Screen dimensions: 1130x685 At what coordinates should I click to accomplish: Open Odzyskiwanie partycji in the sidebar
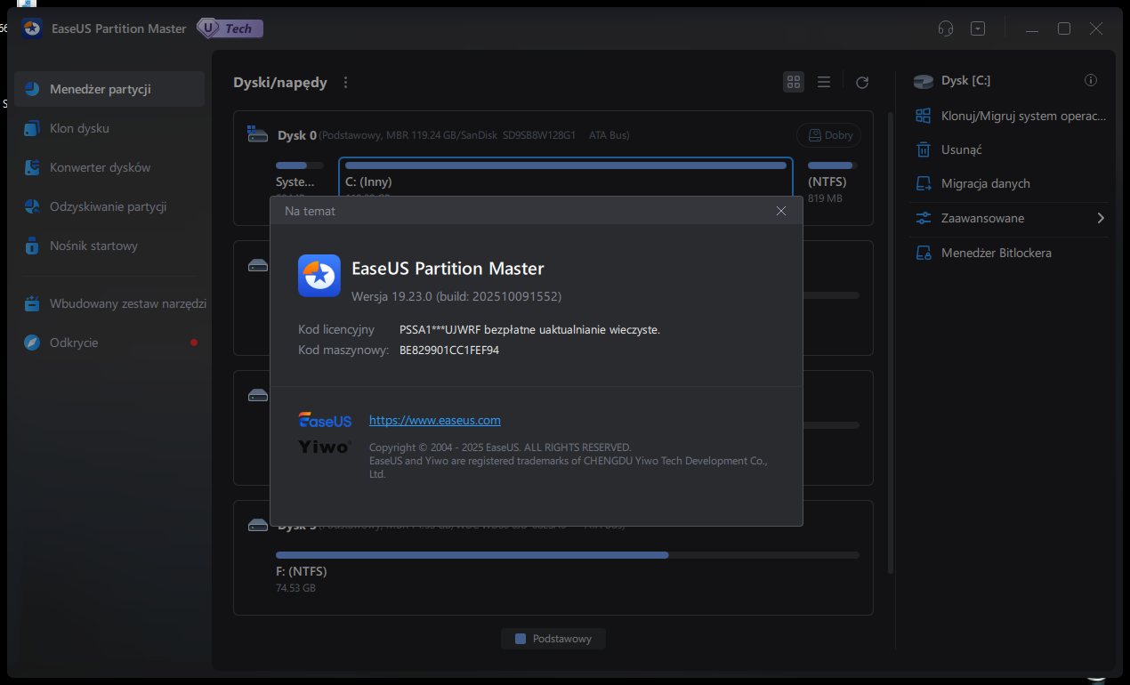[109, 206]
